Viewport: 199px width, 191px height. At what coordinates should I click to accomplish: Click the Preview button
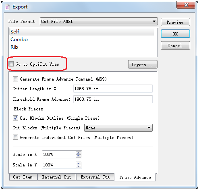click(175, 22)
